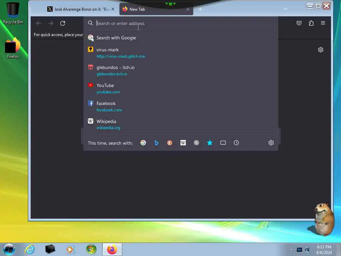Search history using the clock icon
This screenshot has height=256, width=341.
pyautogui.click(x=236, y=143)
